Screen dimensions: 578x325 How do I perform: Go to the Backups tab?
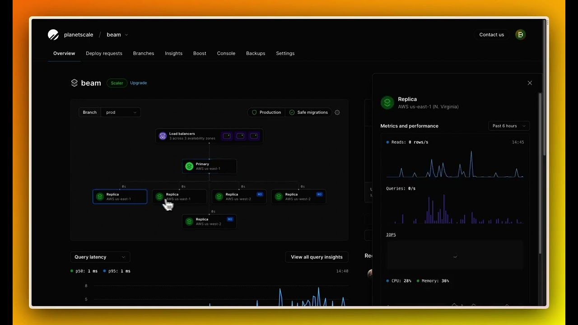256,53
